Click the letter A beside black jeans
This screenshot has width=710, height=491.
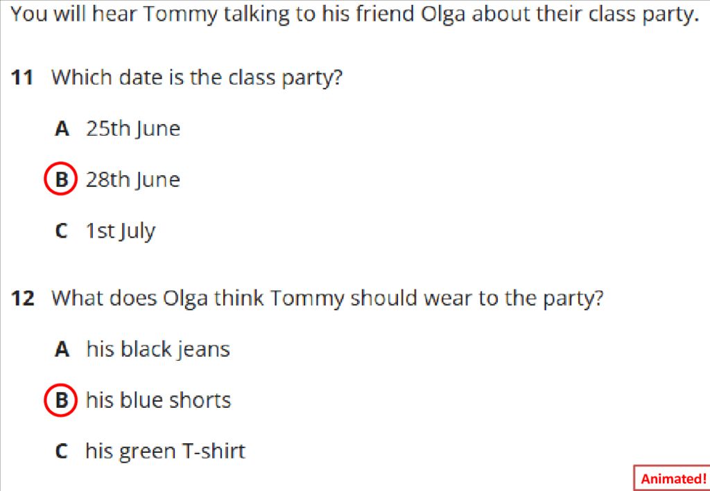click(x=62, y=349)
